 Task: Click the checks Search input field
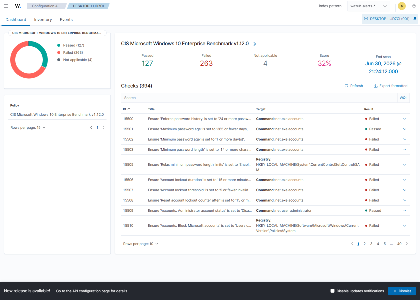coord(259,98)
